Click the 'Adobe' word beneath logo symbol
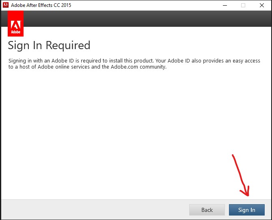Screen dimensions: 272x220 (x=15, y=32)
